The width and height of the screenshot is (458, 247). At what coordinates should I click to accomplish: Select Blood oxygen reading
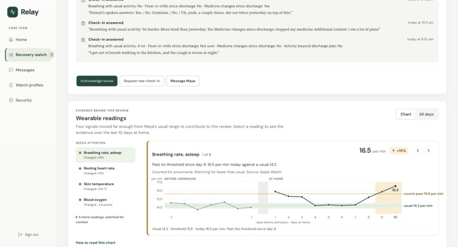click(106, 202)
